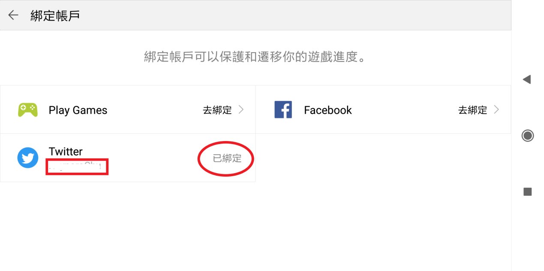
Task: Click the 已綁定 status on Twitter row
Action: 227,159
